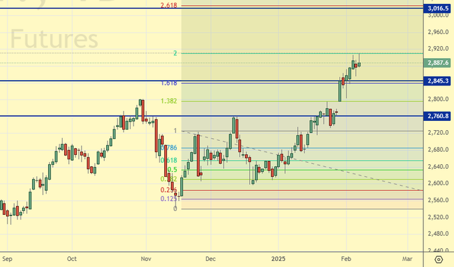Select the 2,760.8 horizontal line price tag

click(437, 116)
